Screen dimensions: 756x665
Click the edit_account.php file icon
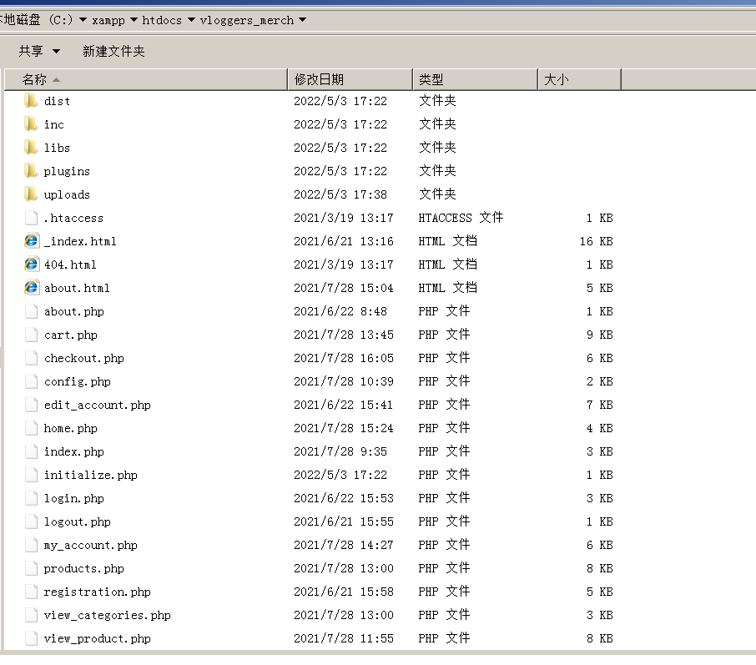[x=31, y=405]
